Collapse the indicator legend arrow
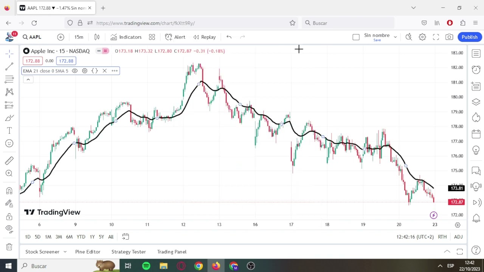Viewport: 484px width, 272px height. click(28, 80)
